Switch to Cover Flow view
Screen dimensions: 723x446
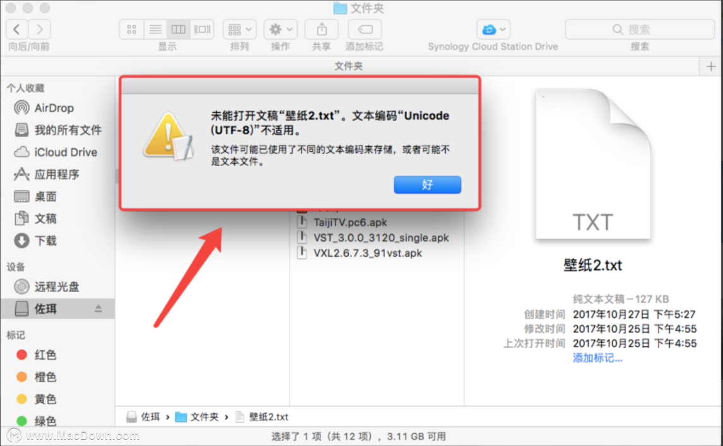(202, 30)
